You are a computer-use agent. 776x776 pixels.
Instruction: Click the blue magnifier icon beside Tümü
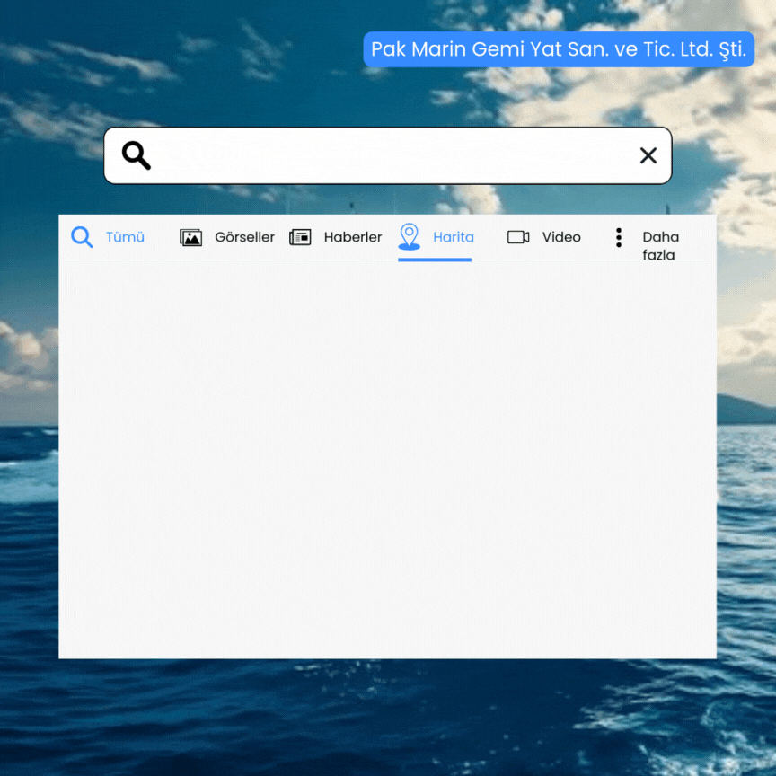tap(82, 237)
